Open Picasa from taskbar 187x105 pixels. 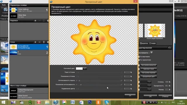(64, 102)
